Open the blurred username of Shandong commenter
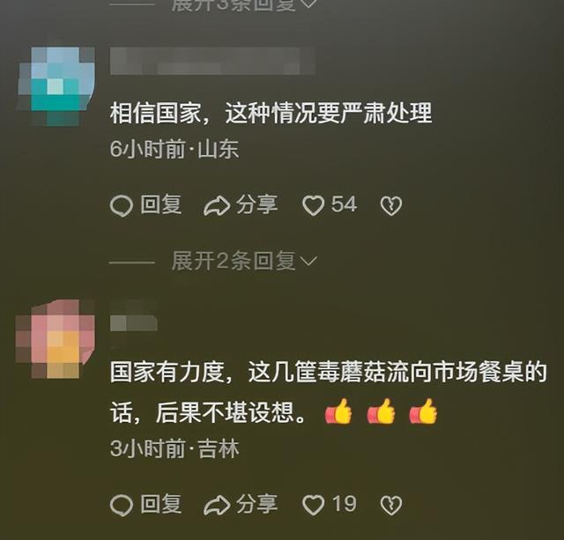564x540 pixels. (213, 61)
